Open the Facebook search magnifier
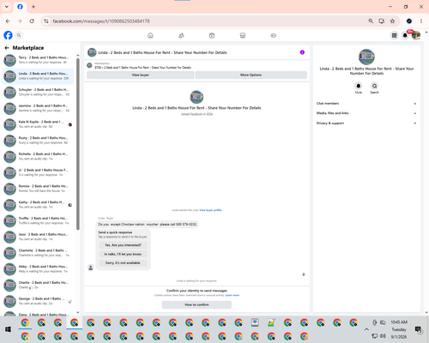This screenshot has width=429, height=343. click(19, 35)
